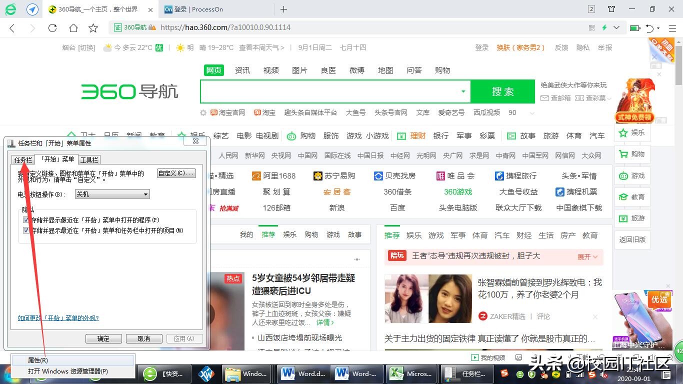Click the 换肤 (家务男2) link
Image resolution: width=683 pixels, height=384 pixels.
(x=520, y=47)
